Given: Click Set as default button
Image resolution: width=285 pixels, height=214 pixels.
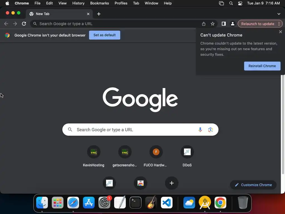Looking at the screenshot, I should click(105, 35).
